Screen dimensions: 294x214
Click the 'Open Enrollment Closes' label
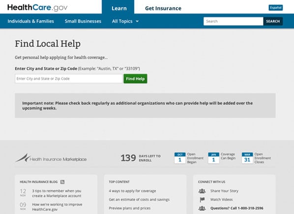[263, 158]
